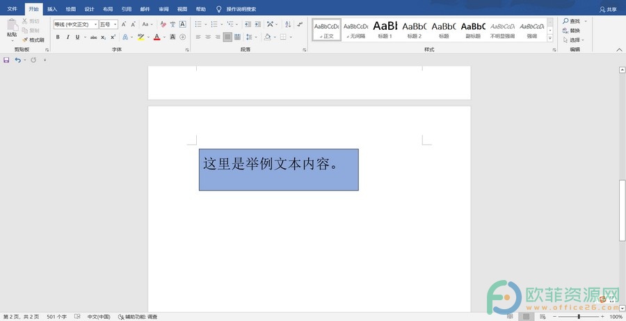
Task: Apply the Subtitle style
Action: [x=473, y=29]
